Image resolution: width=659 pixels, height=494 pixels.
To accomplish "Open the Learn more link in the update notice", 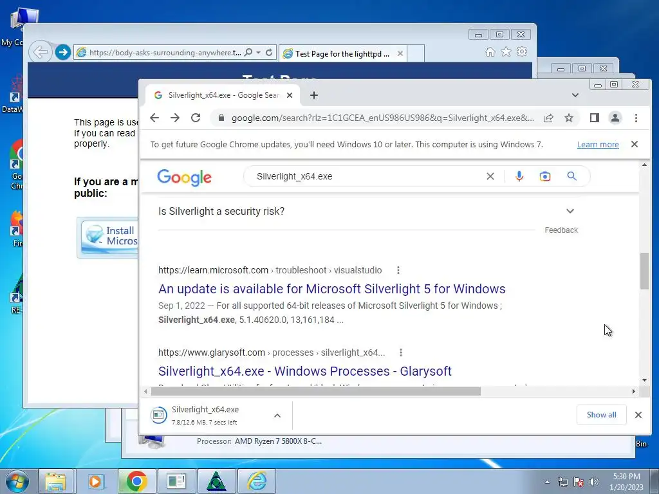I will [x=598, y=145].
